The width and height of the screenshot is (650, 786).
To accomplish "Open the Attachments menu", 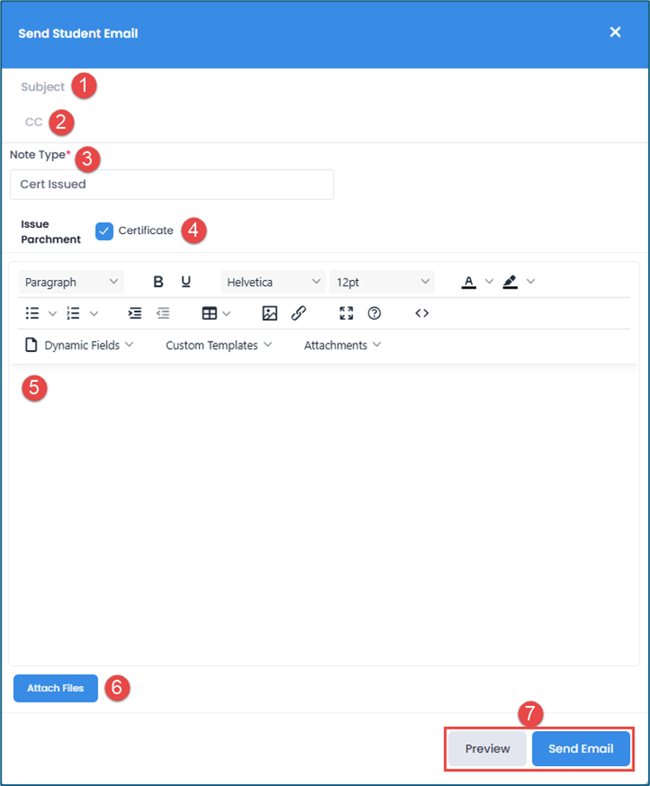I will (x=342, y=345).
